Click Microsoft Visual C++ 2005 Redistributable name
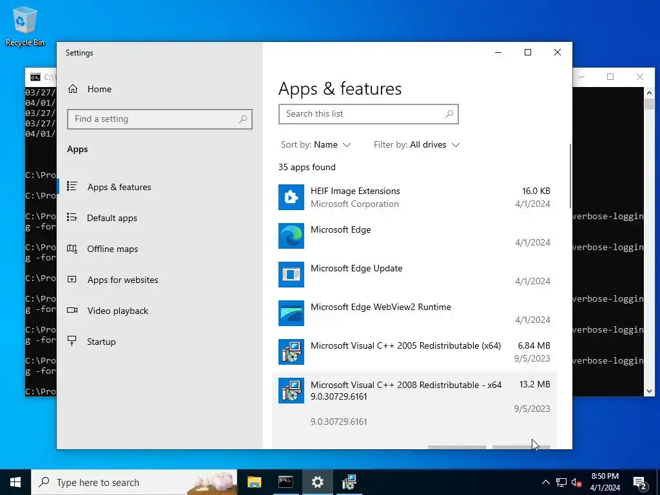The height and width of the screenshot is (495, 660). (406, 346)
